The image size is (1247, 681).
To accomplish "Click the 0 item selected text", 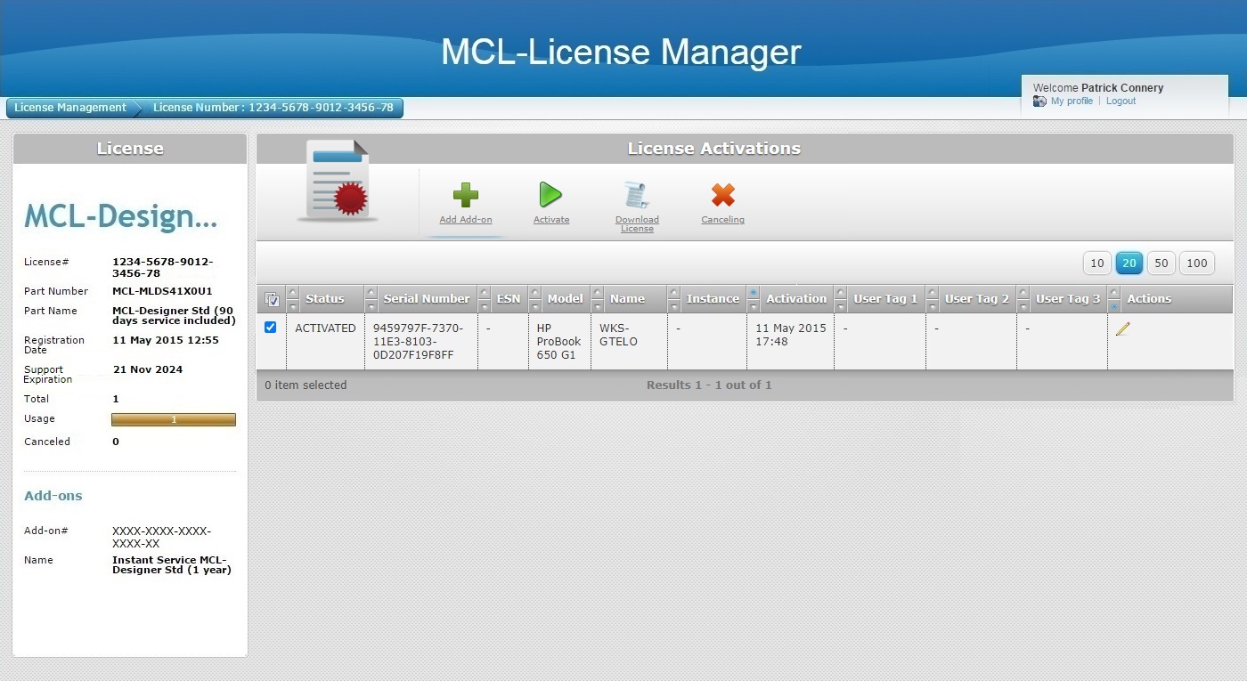I will (x=306, y=385).
